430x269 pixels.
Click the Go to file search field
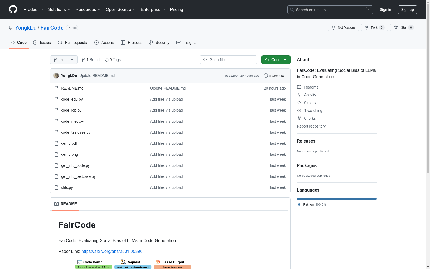coord(228,60)
